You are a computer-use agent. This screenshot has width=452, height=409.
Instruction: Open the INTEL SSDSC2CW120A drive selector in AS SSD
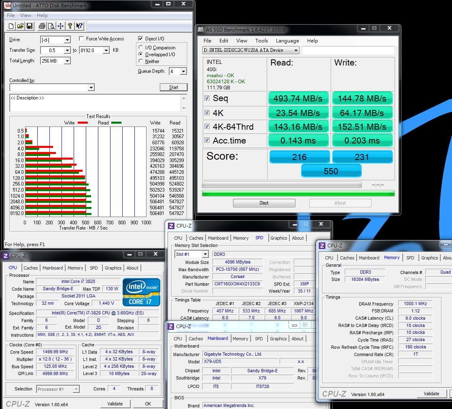point(250,50)
